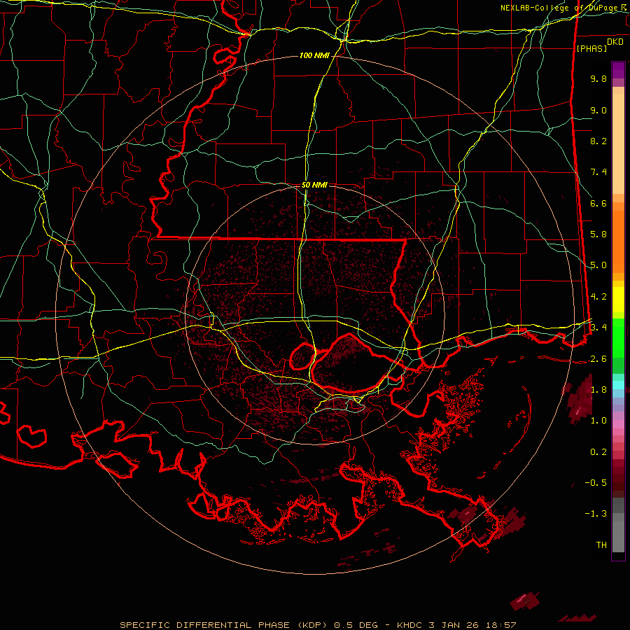Click the 0.2 scale value
The width and height of the screenshot is (630, 630).
coord(598,451)
